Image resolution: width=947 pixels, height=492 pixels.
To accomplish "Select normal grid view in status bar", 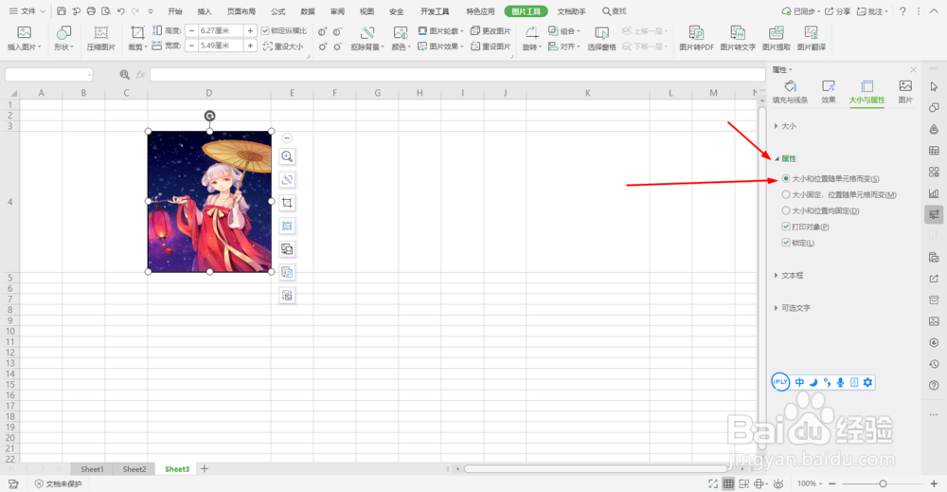I will click(x=728, y=483).
